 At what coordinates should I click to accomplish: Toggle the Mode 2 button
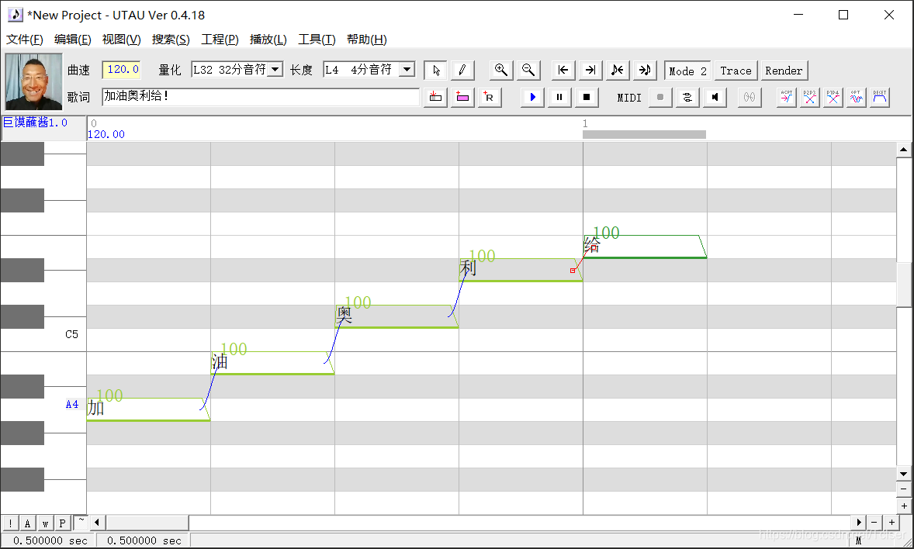point(688,71)
